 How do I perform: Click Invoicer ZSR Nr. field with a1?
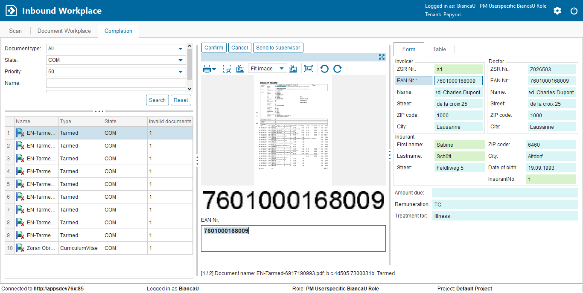(x=458, y=69)
